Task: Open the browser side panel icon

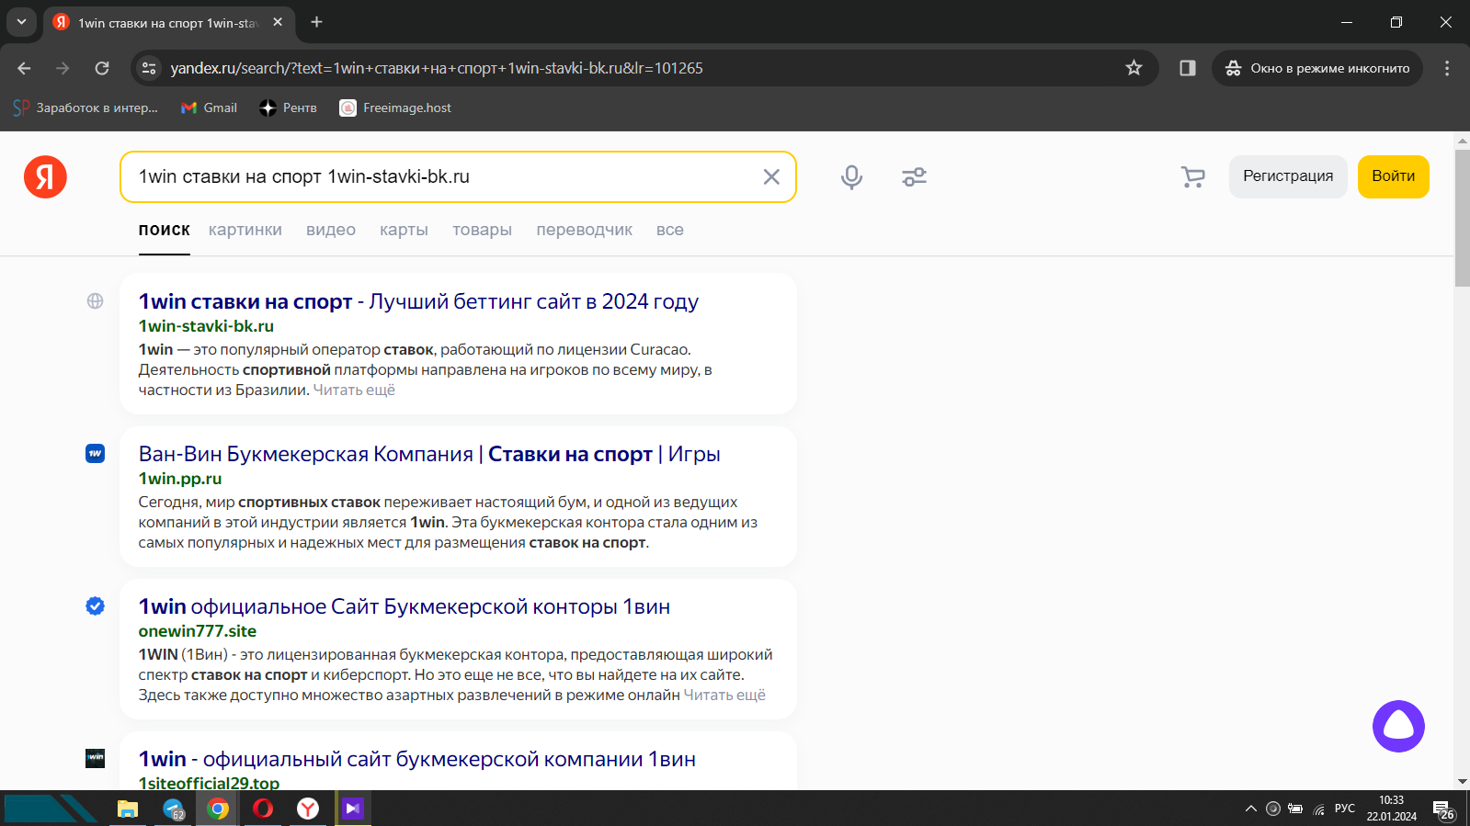Action: point(1187,68)
